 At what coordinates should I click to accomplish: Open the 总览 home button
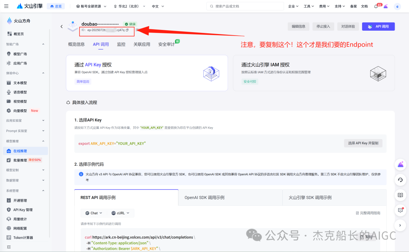tap(56, 6)
